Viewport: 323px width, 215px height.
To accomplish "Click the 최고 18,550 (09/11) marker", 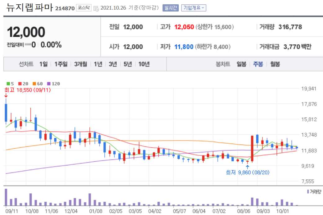I will (x=28, y=90).
